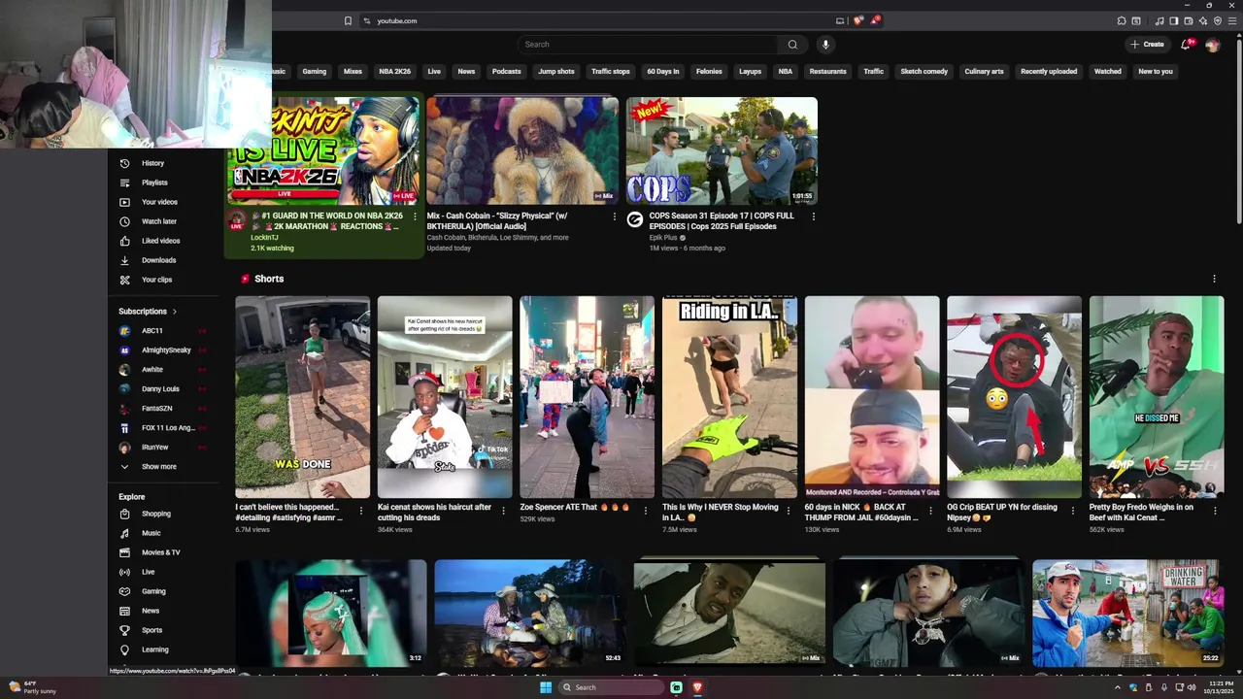
Task: Open the Epik Plus channel link
Action: pos(663,237)
